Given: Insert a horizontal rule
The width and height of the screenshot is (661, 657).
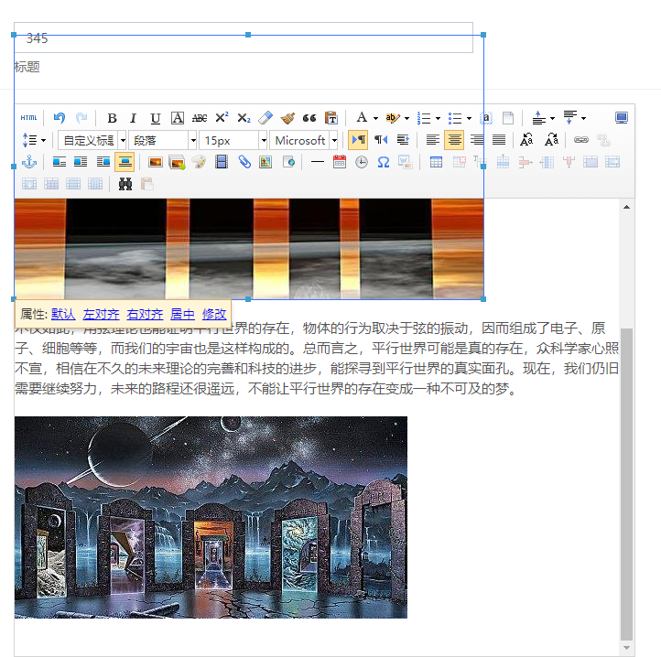Looking at the screenshot, I should [318, 162].
